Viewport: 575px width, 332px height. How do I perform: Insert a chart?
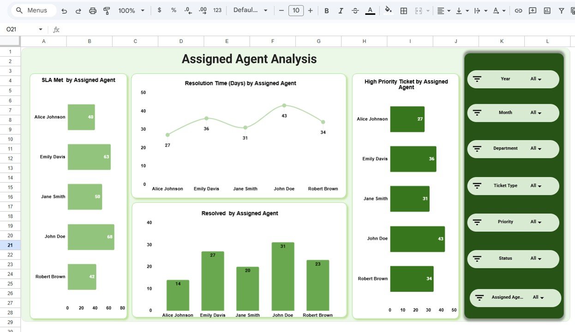click(x=546, y=10)
